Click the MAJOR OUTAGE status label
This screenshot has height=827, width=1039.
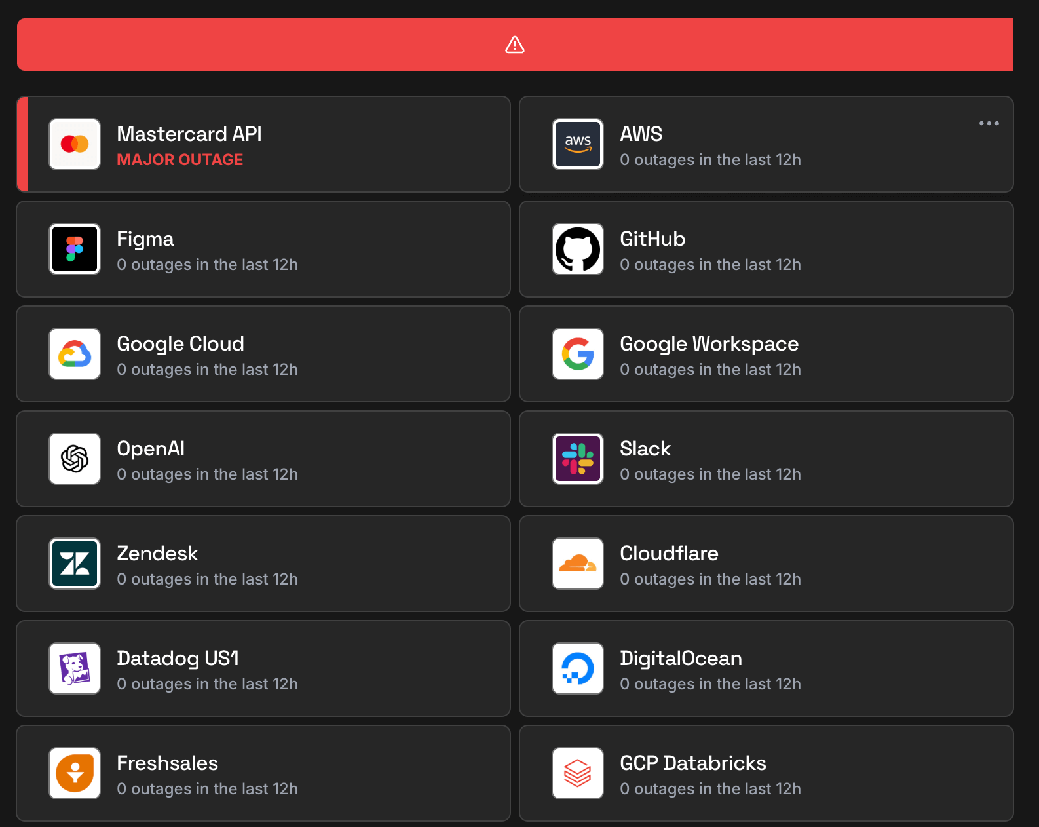pyautogui.click(x=179, y=160)
